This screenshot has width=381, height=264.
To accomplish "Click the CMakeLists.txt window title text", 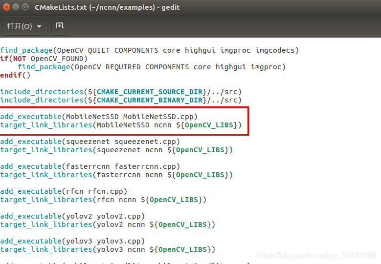I will click(107, 7).
